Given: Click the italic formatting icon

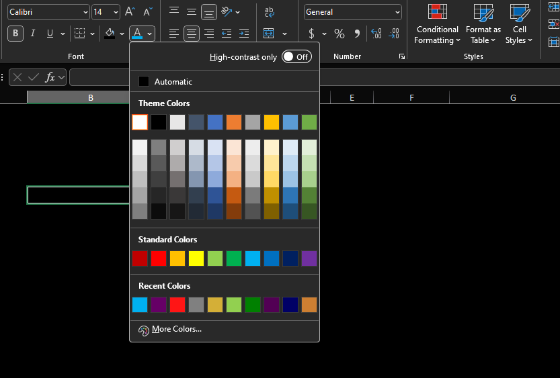Looking at the screenshot, I should tap(32, 34).
